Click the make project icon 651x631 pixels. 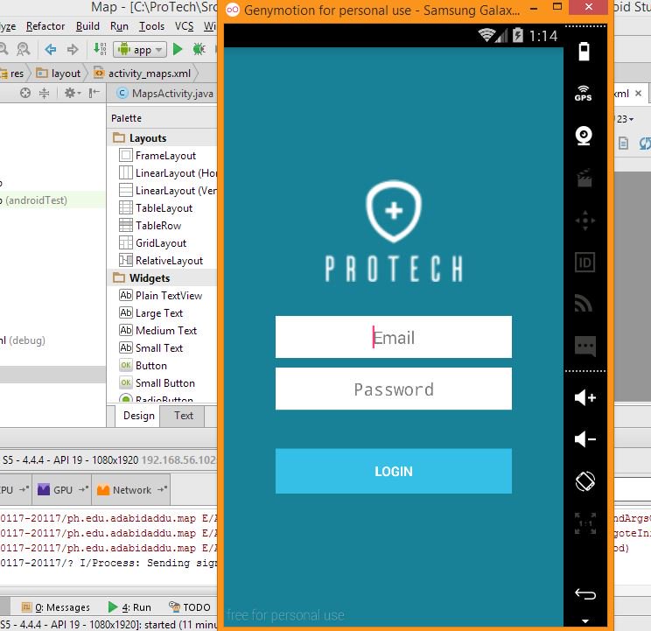pyautogui.click(x=100, y=48)
